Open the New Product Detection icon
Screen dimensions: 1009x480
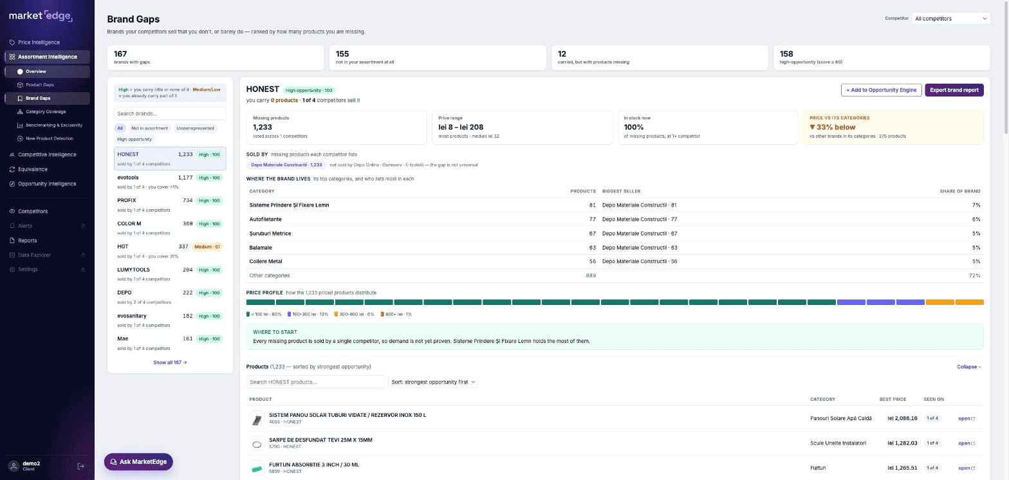[20, 139]
